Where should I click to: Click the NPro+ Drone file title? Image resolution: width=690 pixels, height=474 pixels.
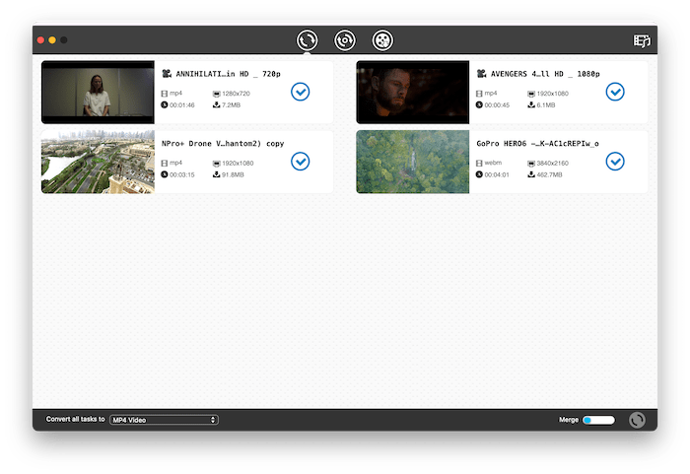click(222, 143)
